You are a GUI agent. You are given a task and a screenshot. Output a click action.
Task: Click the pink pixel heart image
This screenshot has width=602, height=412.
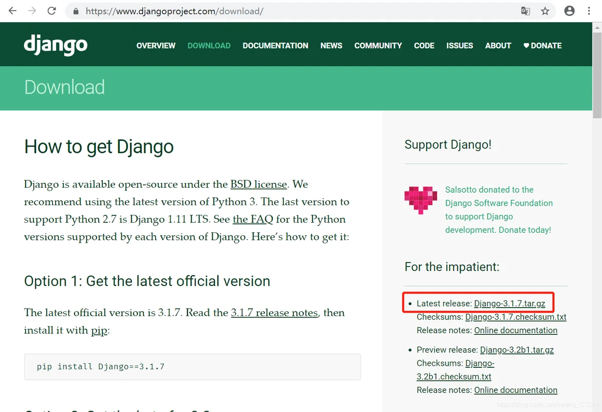pos(421,200)
